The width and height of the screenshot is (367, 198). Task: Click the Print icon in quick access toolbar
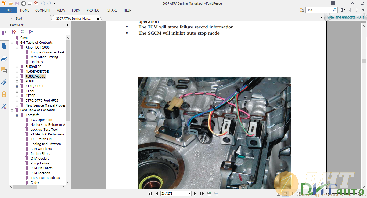coord(24,3)
